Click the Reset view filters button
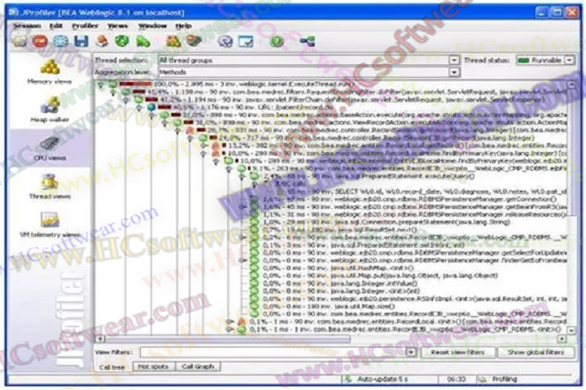 (457, 352)
